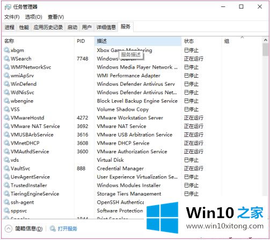Image resolution: width=270 pixels, height=240 pixels.
Task: Sort by the 组 column header
Action: click(x=242, y=41)
